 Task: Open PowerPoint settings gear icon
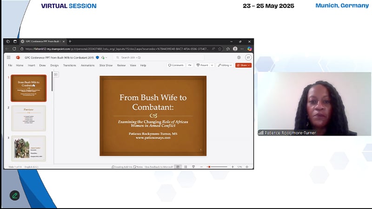click(x=239, y=58)
